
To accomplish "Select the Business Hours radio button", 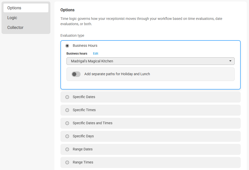I will pos(67,46).
